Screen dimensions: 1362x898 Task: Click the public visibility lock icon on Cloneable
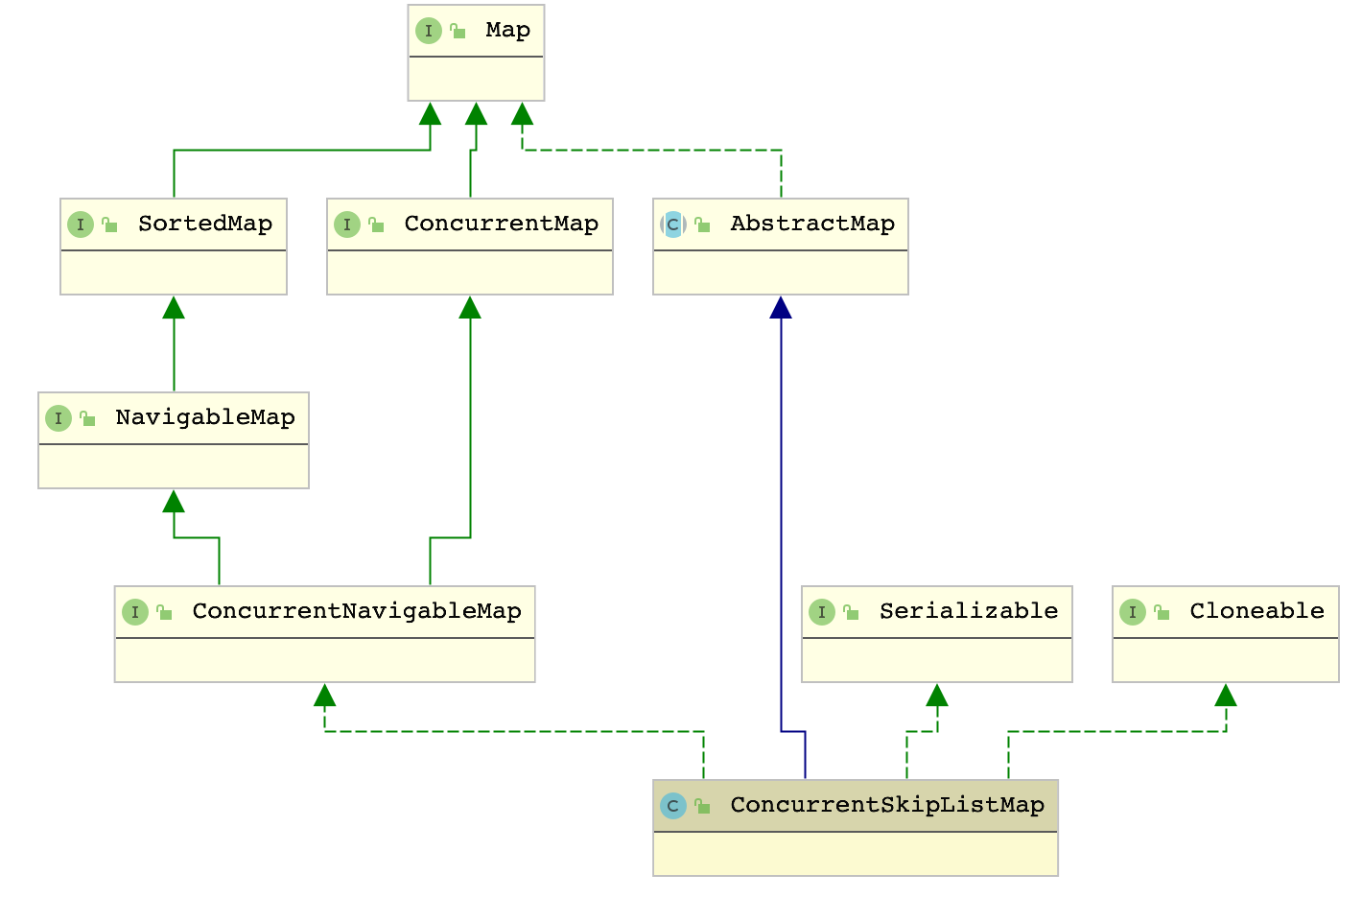(1162, 612)
